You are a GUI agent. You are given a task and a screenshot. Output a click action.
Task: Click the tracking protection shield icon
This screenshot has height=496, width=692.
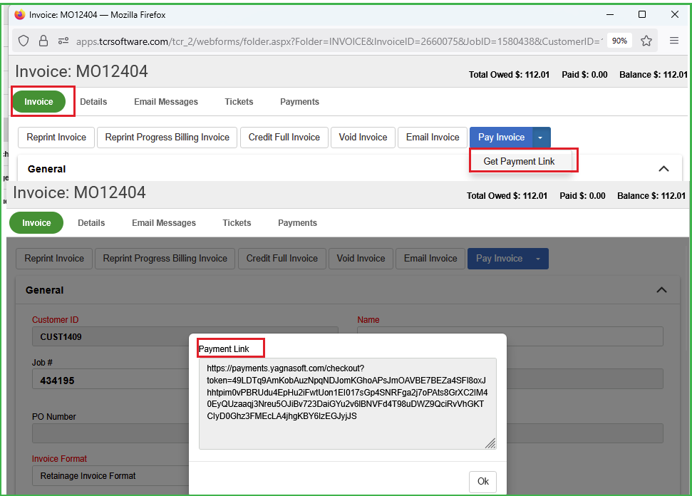click(24, 41)
